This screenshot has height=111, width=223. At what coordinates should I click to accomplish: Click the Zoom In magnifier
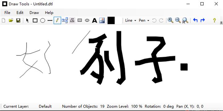point(170,21)
